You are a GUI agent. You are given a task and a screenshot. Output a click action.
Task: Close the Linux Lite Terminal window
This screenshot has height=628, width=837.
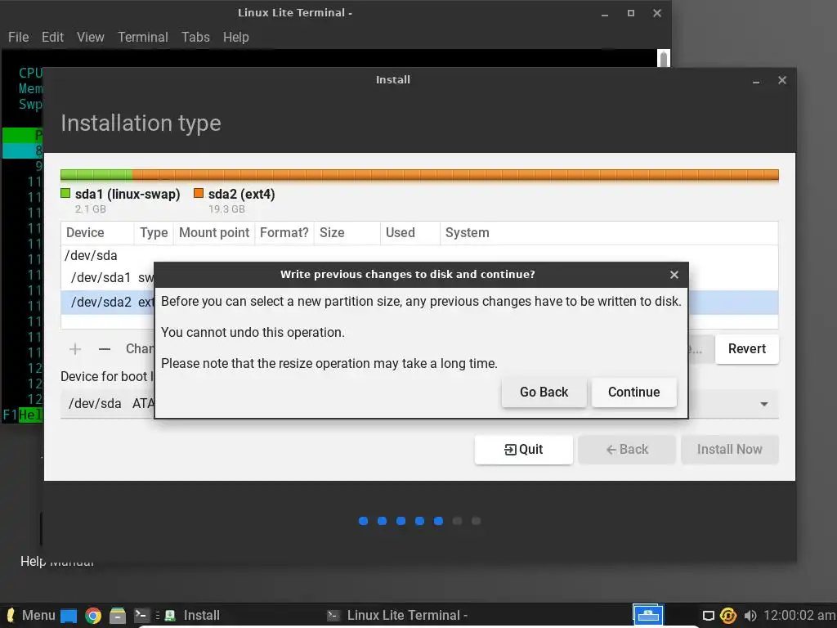657,13
